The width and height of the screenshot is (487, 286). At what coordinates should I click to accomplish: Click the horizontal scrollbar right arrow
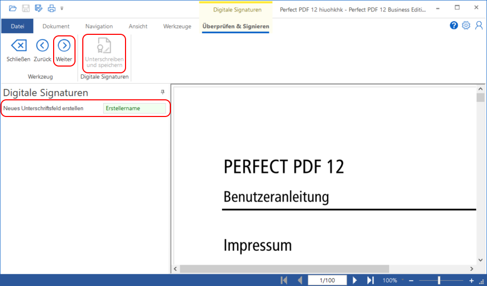[471, 269]
